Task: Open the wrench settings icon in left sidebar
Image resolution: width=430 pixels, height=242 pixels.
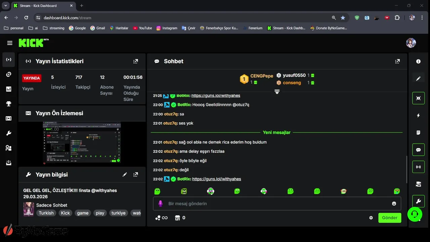Action: [x=9, y=133]
